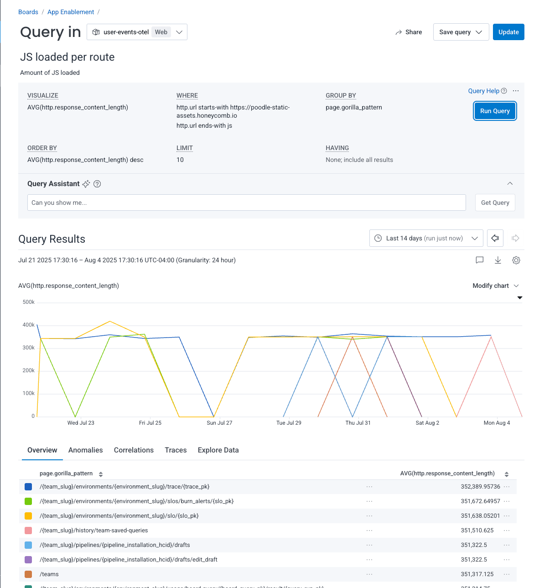Focus the 'Can you show me...' input
Viewport: 534px width, 588px height.
click(x=246, y=203)
